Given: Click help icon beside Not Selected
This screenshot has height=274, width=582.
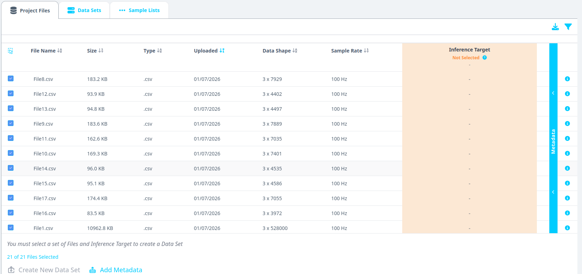Looking at the screenshot, I should pos(484,57).
